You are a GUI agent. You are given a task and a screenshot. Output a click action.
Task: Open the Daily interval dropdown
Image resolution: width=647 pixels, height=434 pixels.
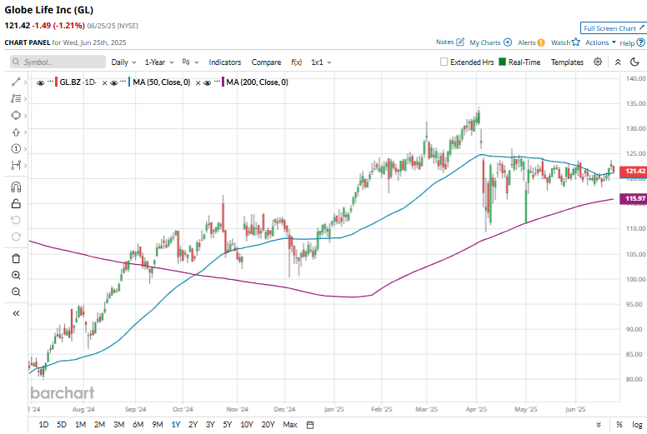click(x=123, y=62)
